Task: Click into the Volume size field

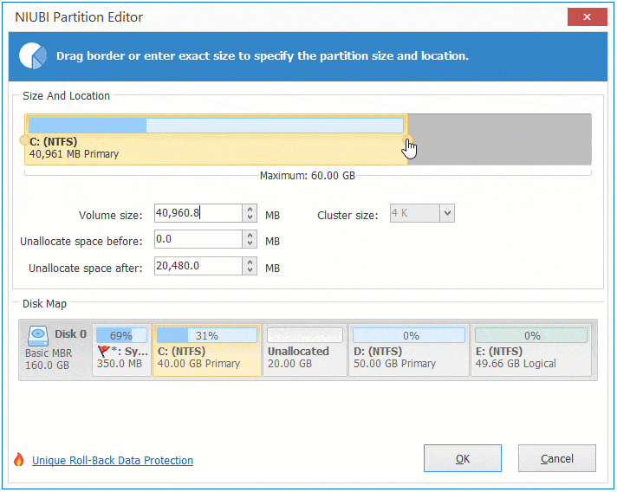Action: click(x=197, y=213)
